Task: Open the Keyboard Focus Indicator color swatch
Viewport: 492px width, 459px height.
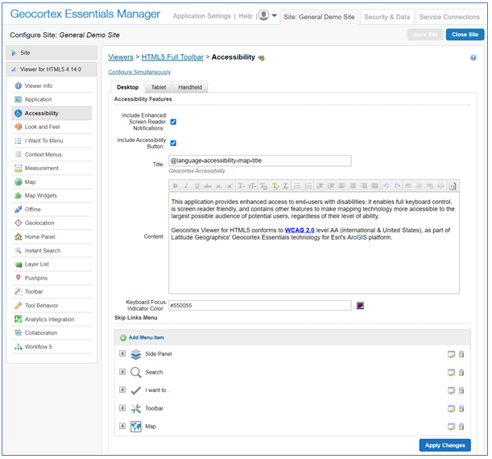Action: click(360, 305)
